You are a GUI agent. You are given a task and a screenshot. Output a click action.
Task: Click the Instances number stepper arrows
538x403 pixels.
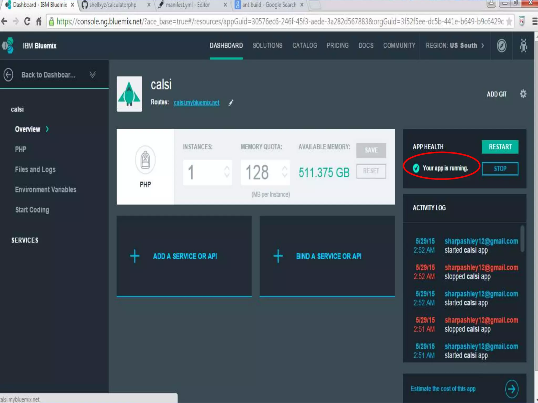click(227, 172)
